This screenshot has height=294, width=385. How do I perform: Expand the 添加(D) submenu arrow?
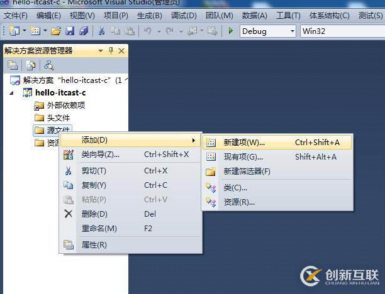194,141
